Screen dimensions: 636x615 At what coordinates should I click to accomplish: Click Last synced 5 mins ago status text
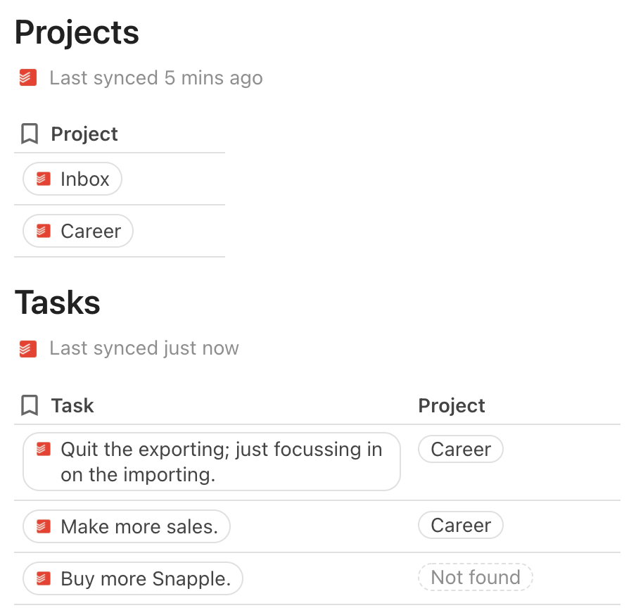(x=155, y=77)
